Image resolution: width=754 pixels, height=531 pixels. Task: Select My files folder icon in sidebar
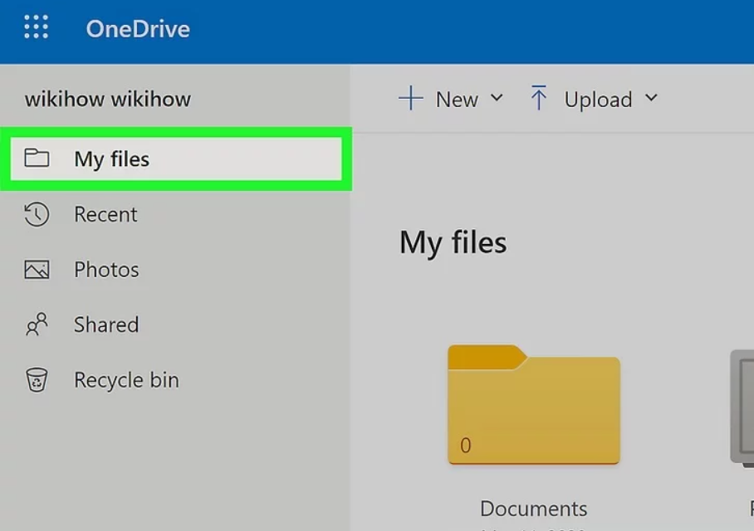click(37, 158)
